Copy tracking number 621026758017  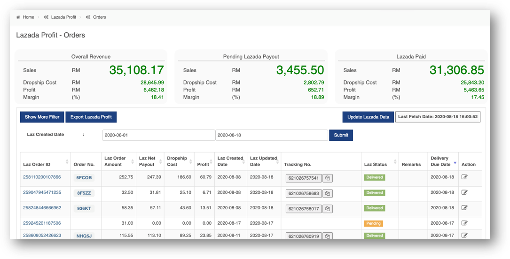tap(328, 209)
